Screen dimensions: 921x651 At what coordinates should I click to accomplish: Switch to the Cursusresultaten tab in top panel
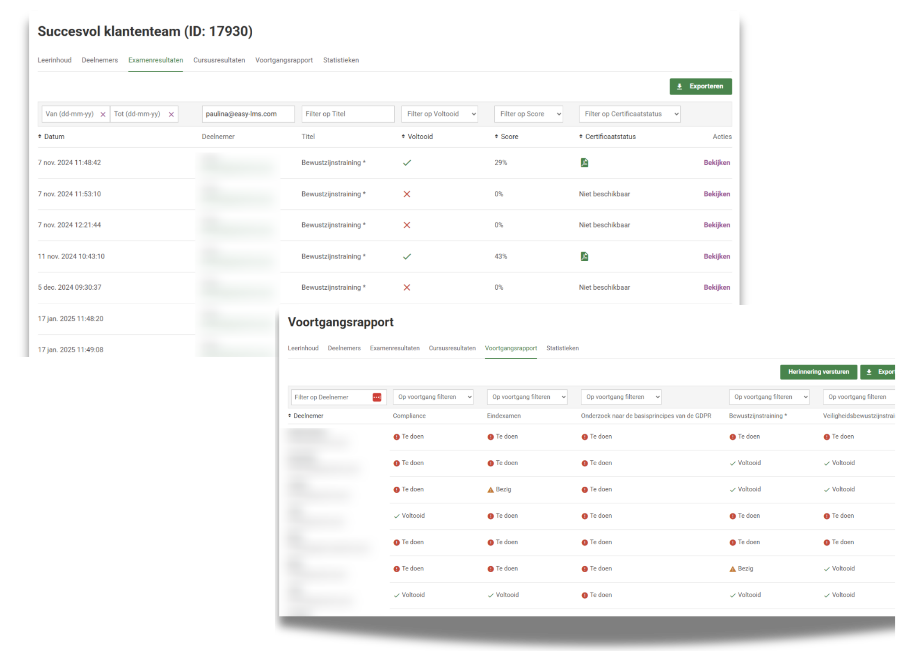point(219,60)
